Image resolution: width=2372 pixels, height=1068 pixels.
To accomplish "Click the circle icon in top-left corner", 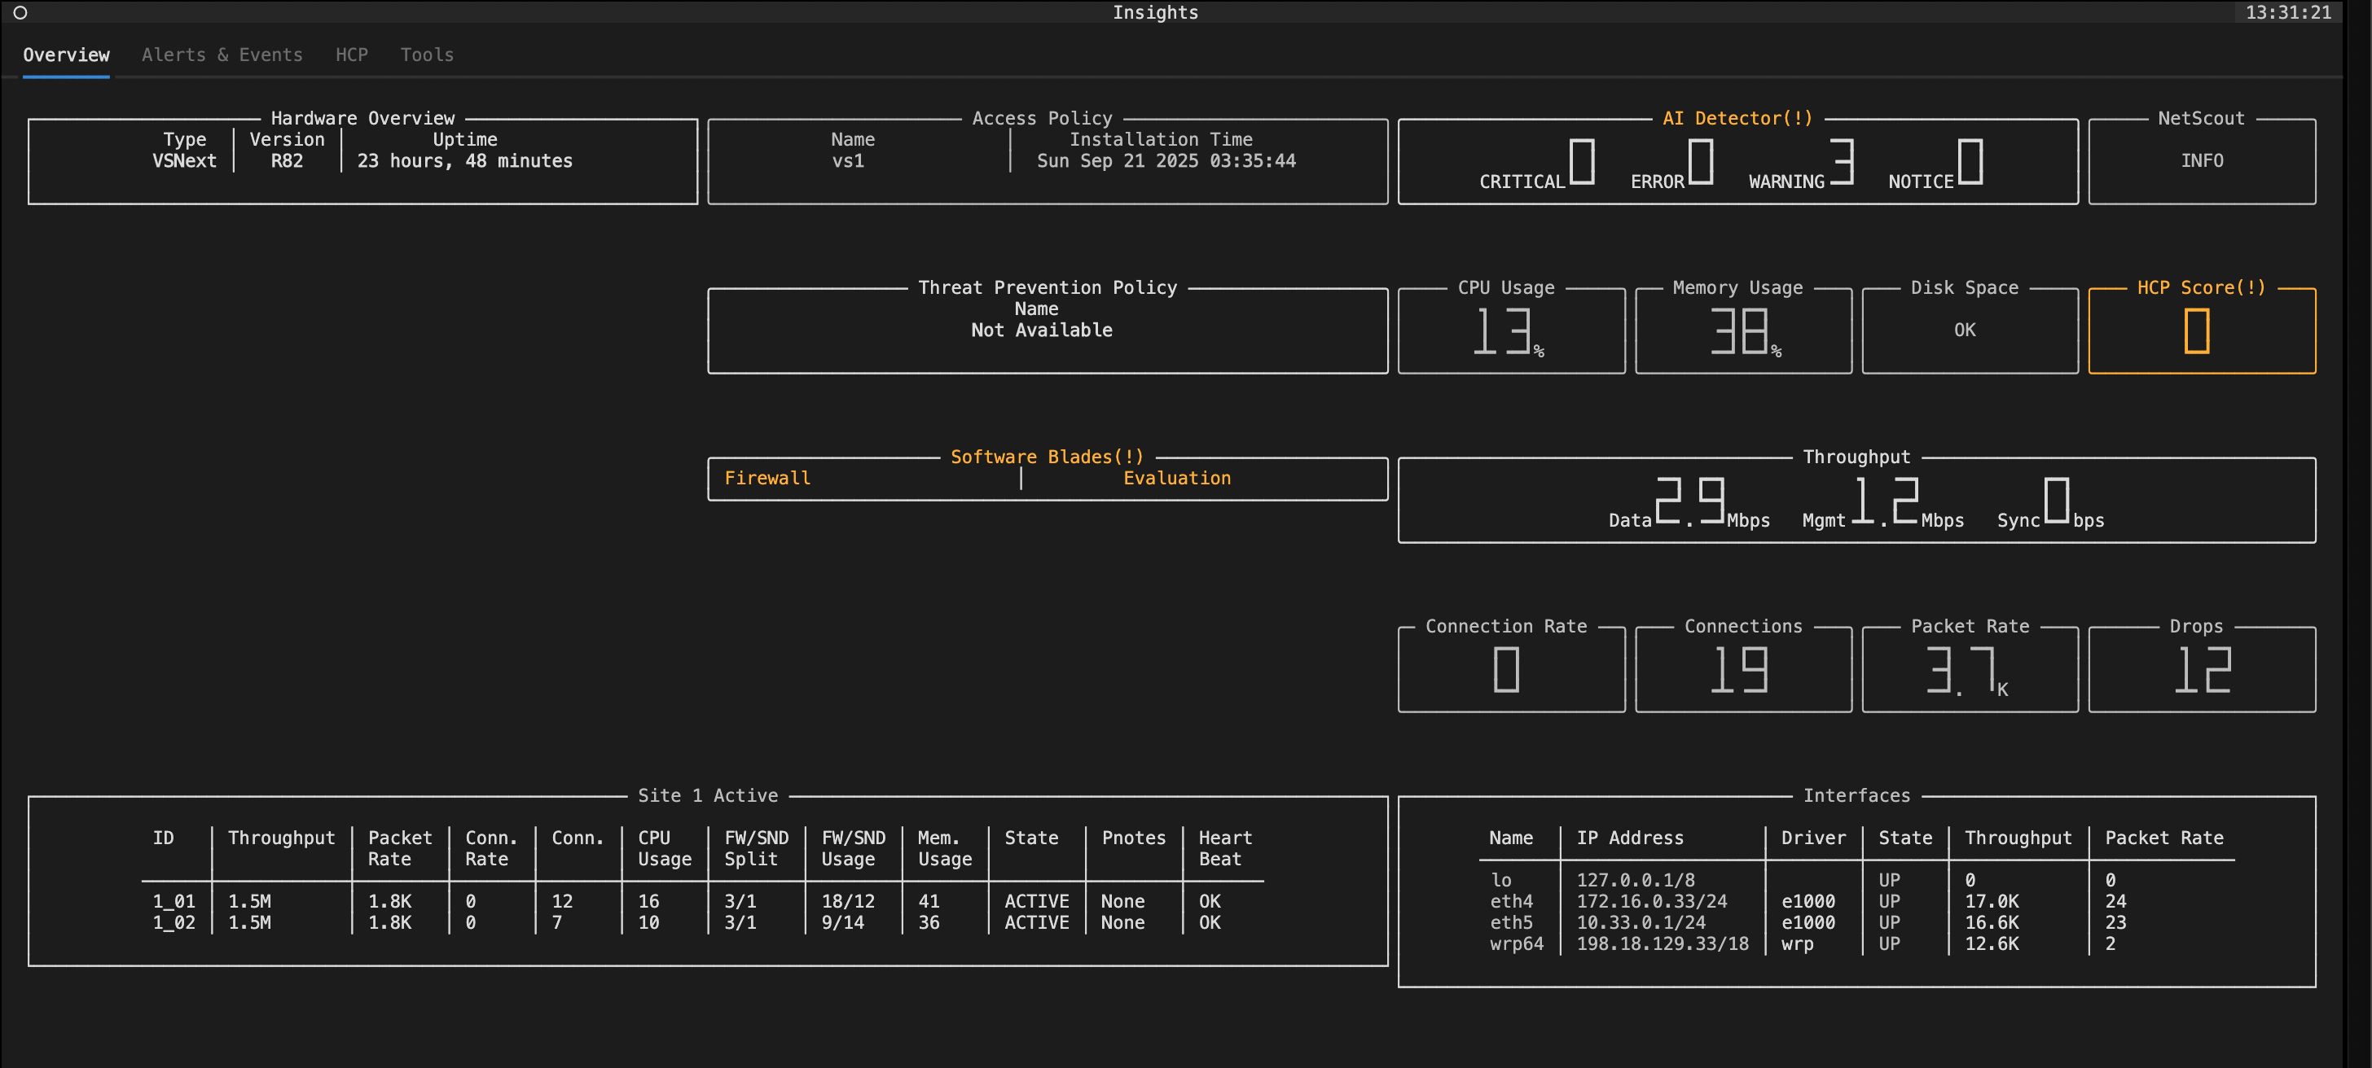I will pyautogui.click(x=20, y=13).
